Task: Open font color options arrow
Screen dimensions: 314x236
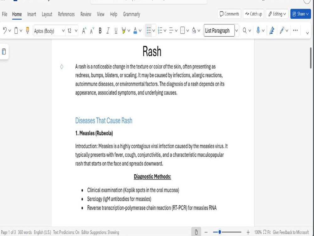Action: click(x=140, y=31)
